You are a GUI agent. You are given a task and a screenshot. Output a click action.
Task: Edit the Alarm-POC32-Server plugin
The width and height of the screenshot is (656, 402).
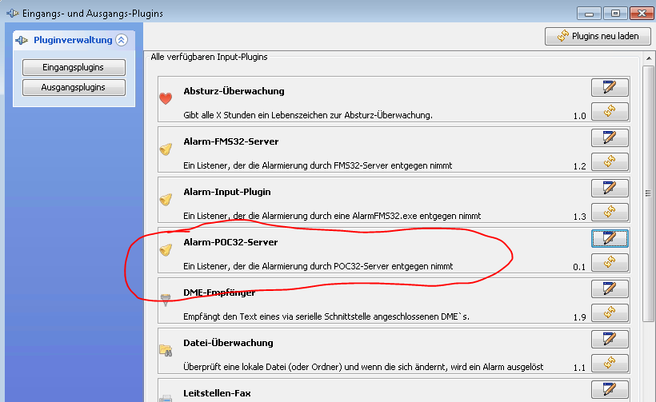click(610, 238)
